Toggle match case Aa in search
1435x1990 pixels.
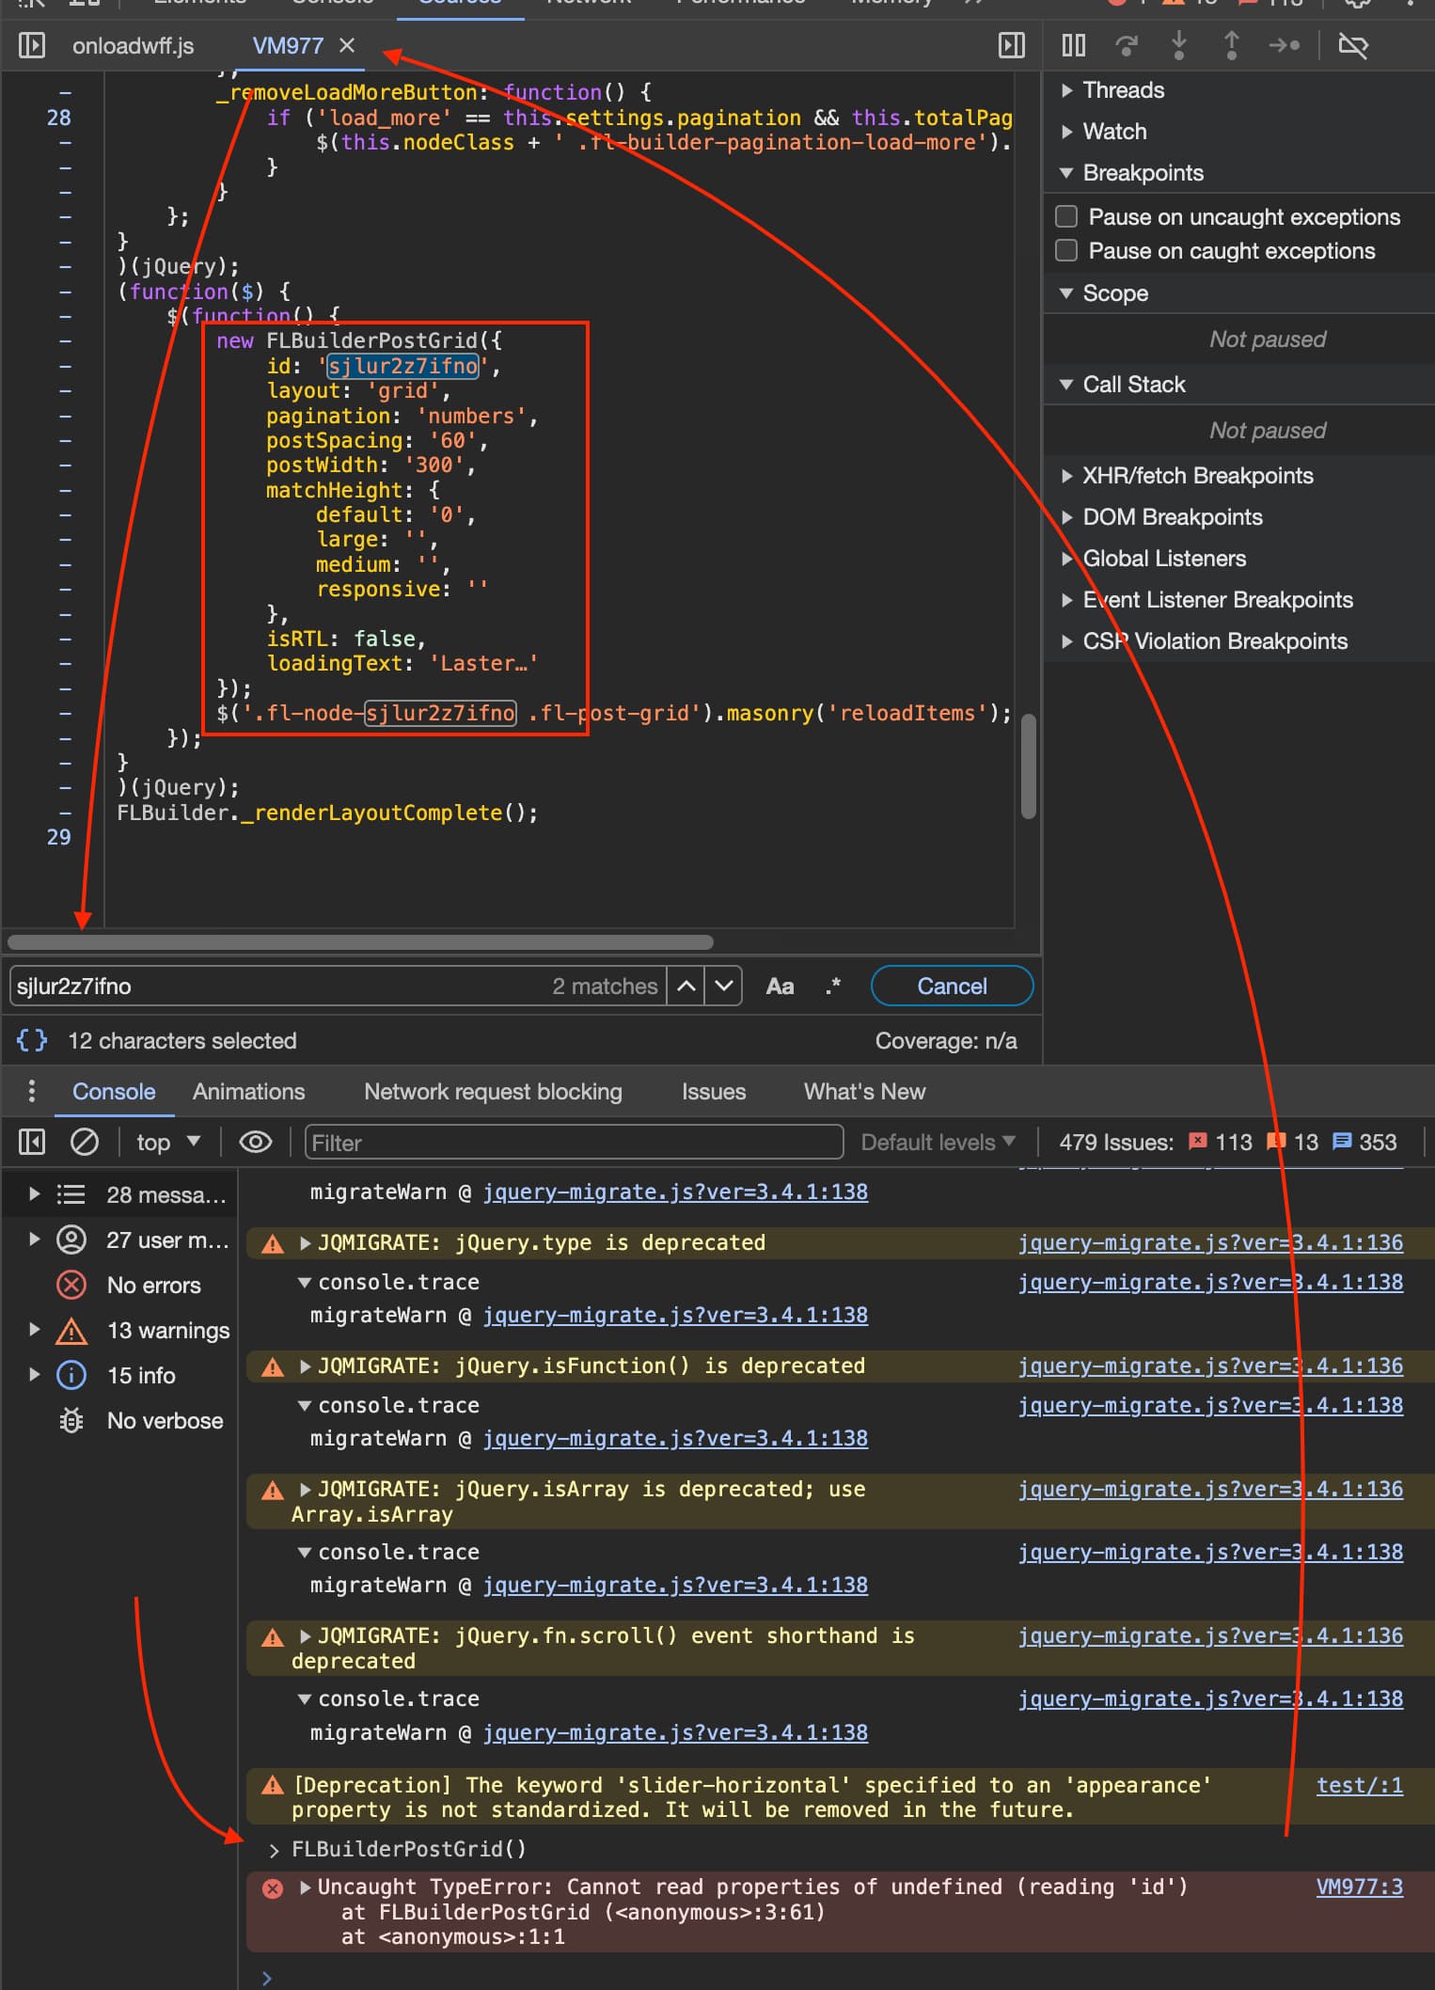click(780, 986)
